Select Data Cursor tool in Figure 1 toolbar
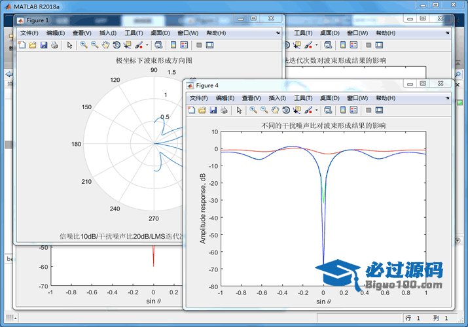 (x=128, y=45)
